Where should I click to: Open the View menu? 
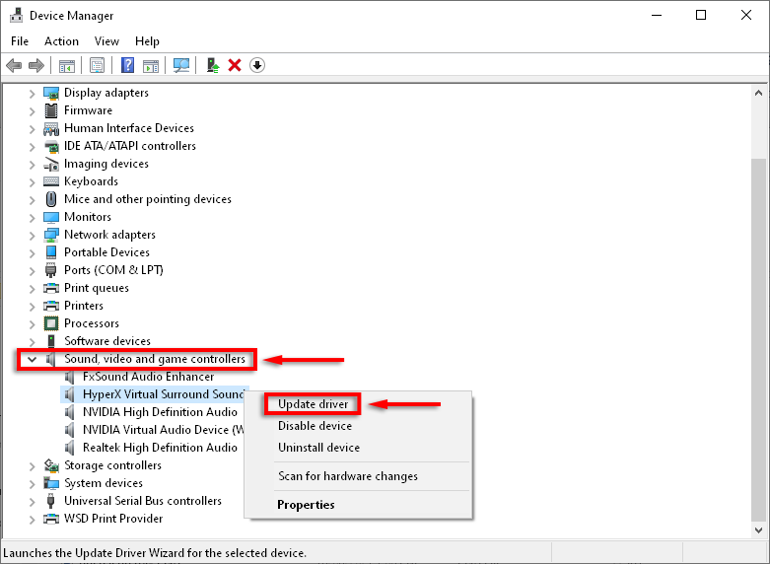click(106, 41)
